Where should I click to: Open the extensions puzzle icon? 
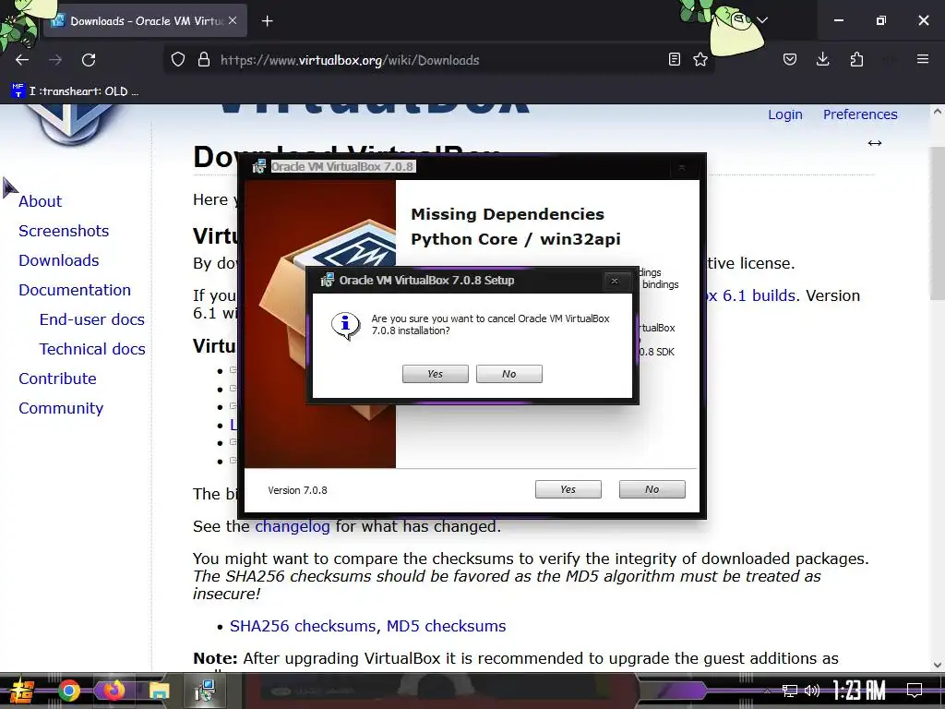coord(856,59)
